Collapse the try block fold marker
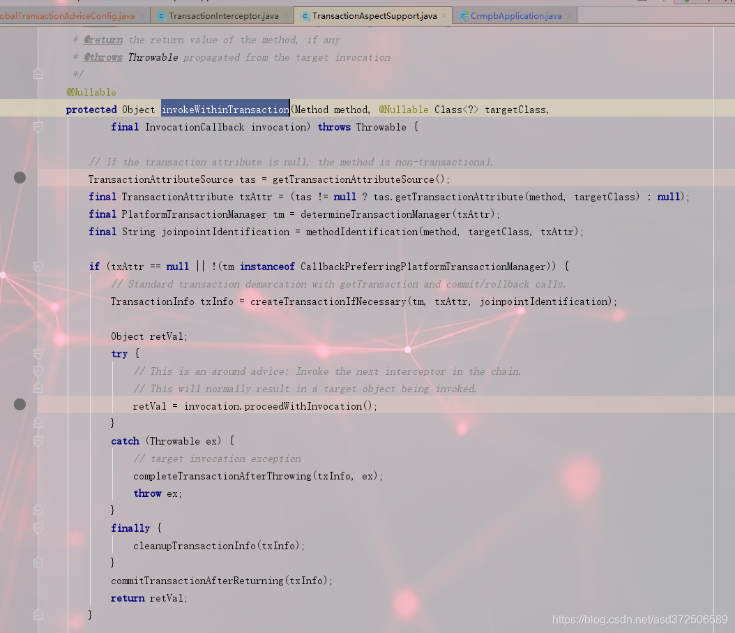 click(x=38, y=354)
